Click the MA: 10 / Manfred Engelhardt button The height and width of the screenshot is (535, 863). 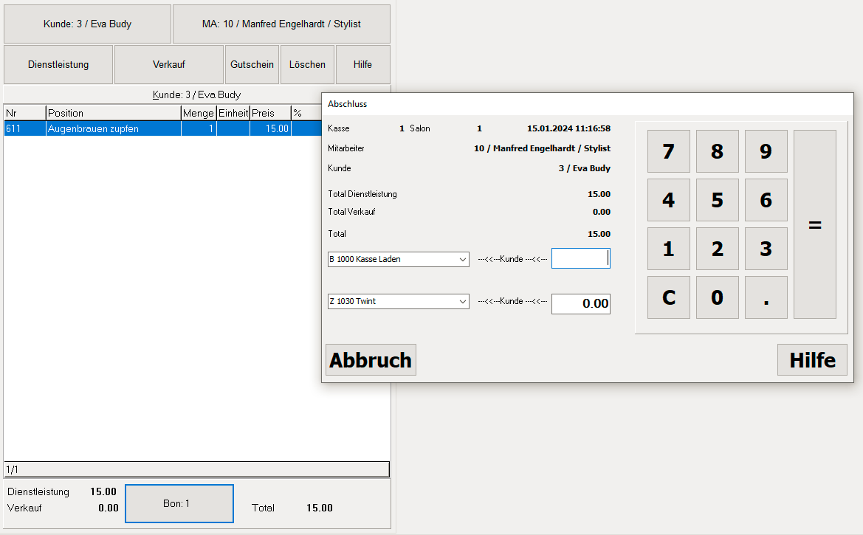281,24
